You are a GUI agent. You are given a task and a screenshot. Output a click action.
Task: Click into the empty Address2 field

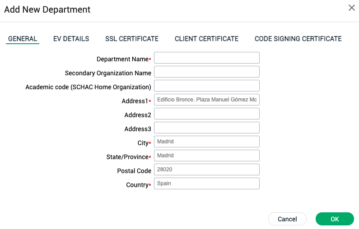coord(207,114)
